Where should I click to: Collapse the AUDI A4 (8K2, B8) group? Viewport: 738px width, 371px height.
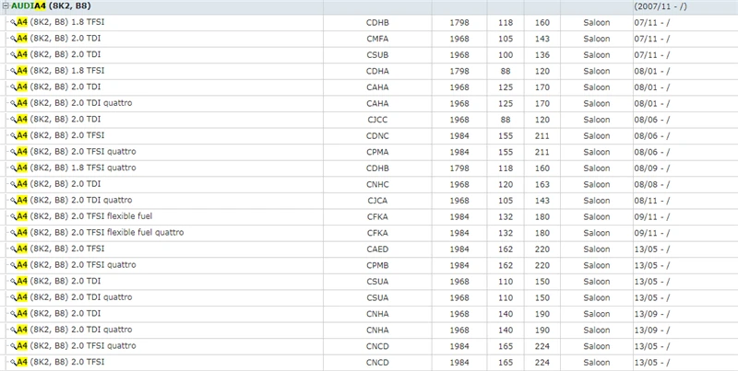(x=6, y=6)
